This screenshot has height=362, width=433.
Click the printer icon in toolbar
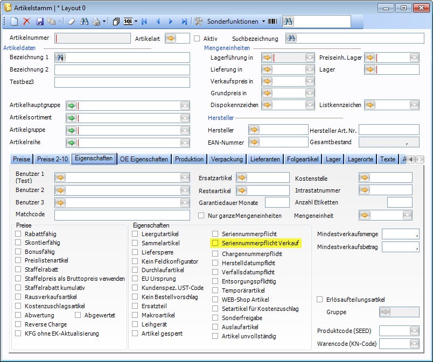pyautogui.click(x=96, y=22)
